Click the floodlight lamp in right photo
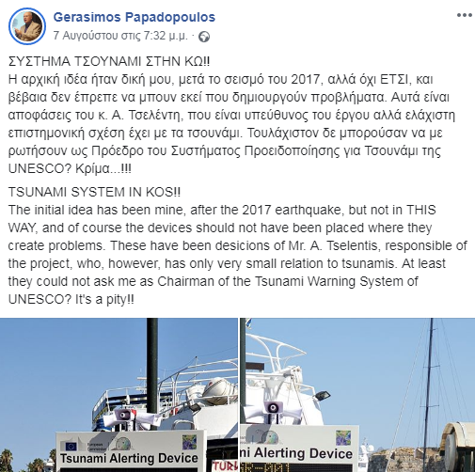 322,396
